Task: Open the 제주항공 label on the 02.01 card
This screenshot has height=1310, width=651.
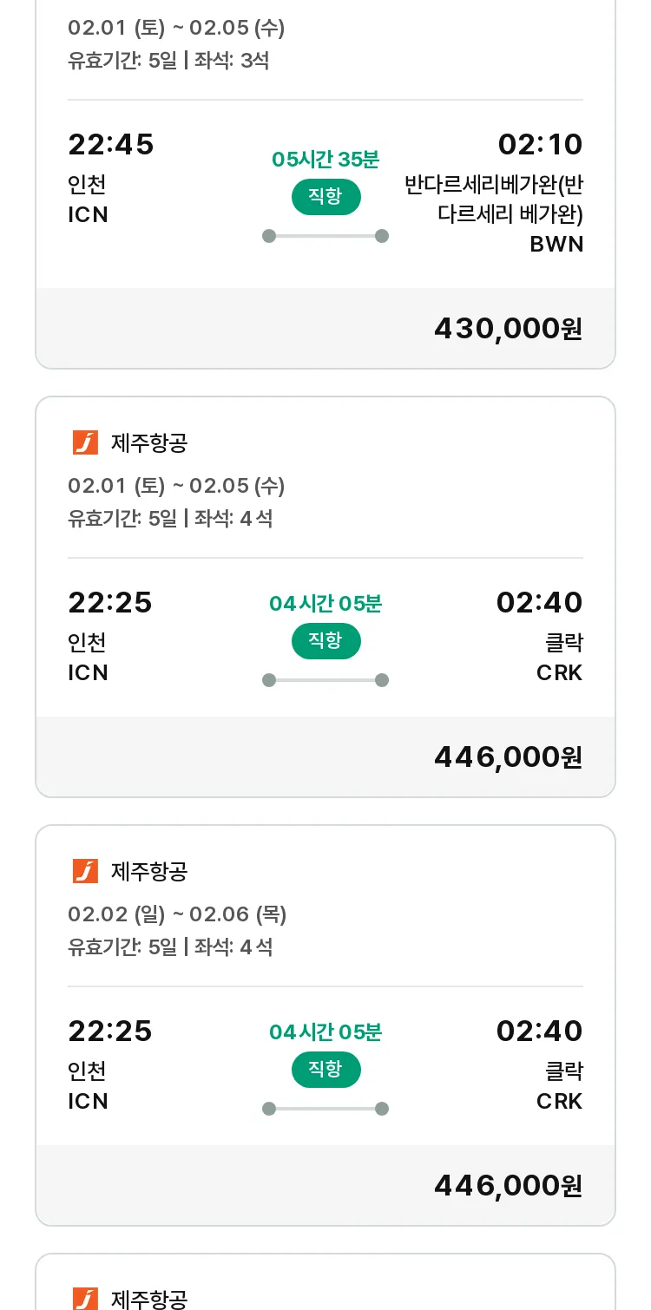Action: 149,443
